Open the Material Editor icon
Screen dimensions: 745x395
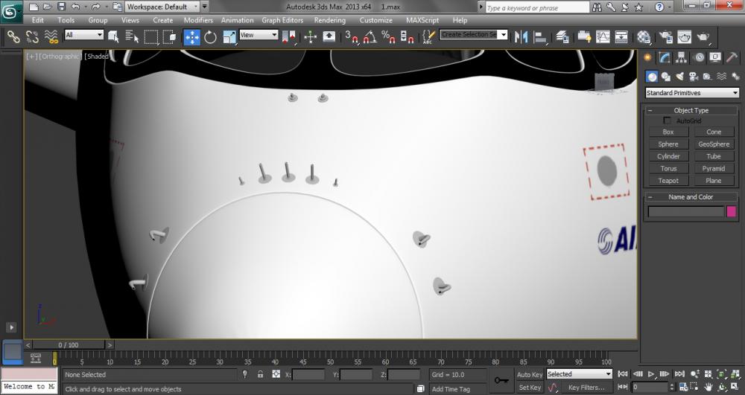pos(644,36)
